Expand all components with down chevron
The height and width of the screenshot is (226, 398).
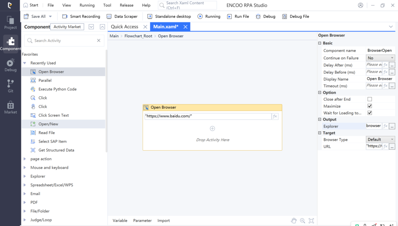pyautogui.click(x=91, y=27)
